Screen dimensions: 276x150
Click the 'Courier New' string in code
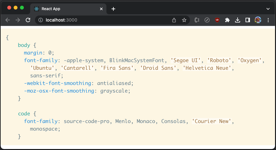pos(212,121)
